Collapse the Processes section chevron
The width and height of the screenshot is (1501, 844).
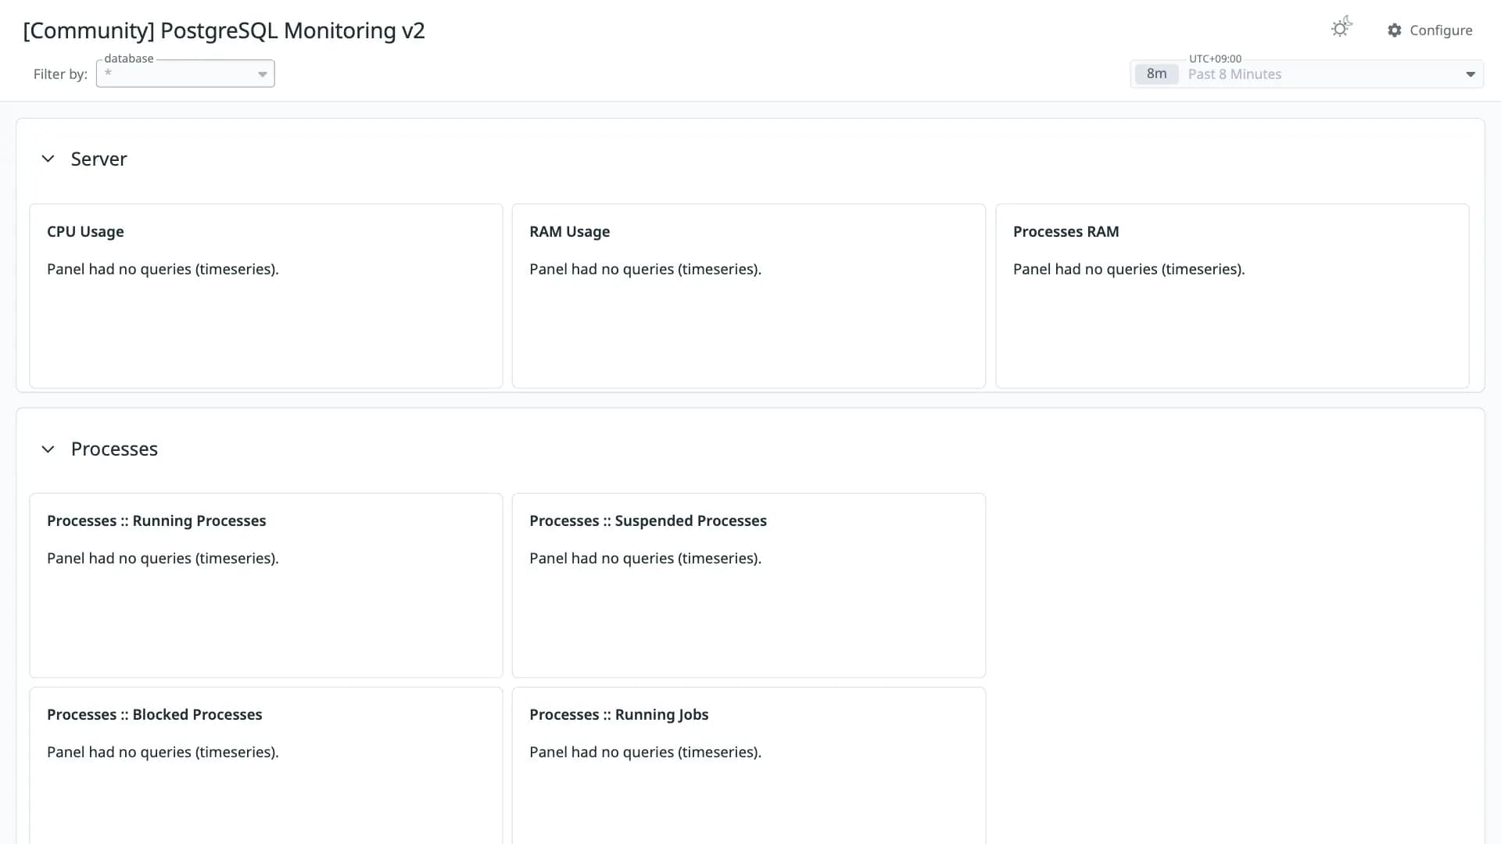pyautogui.click(x=48, y=449)
